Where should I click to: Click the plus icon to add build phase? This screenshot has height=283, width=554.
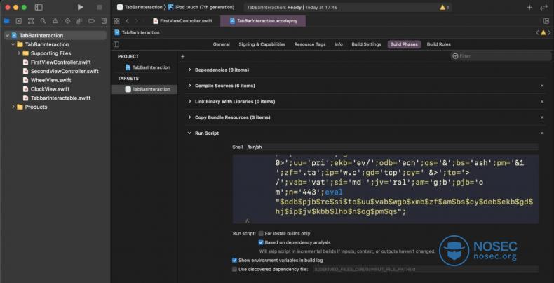[183, 56]
